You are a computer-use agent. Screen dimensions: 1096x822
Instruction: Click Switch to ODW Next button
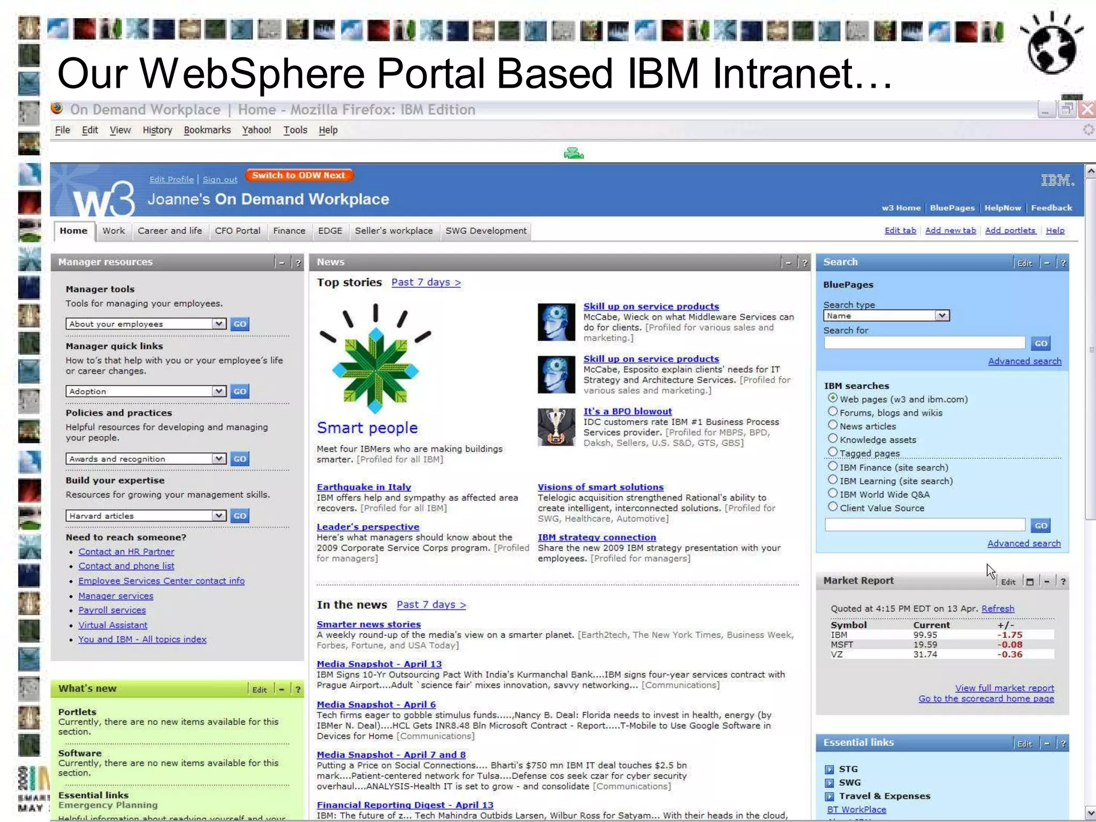tap(299, 176)
